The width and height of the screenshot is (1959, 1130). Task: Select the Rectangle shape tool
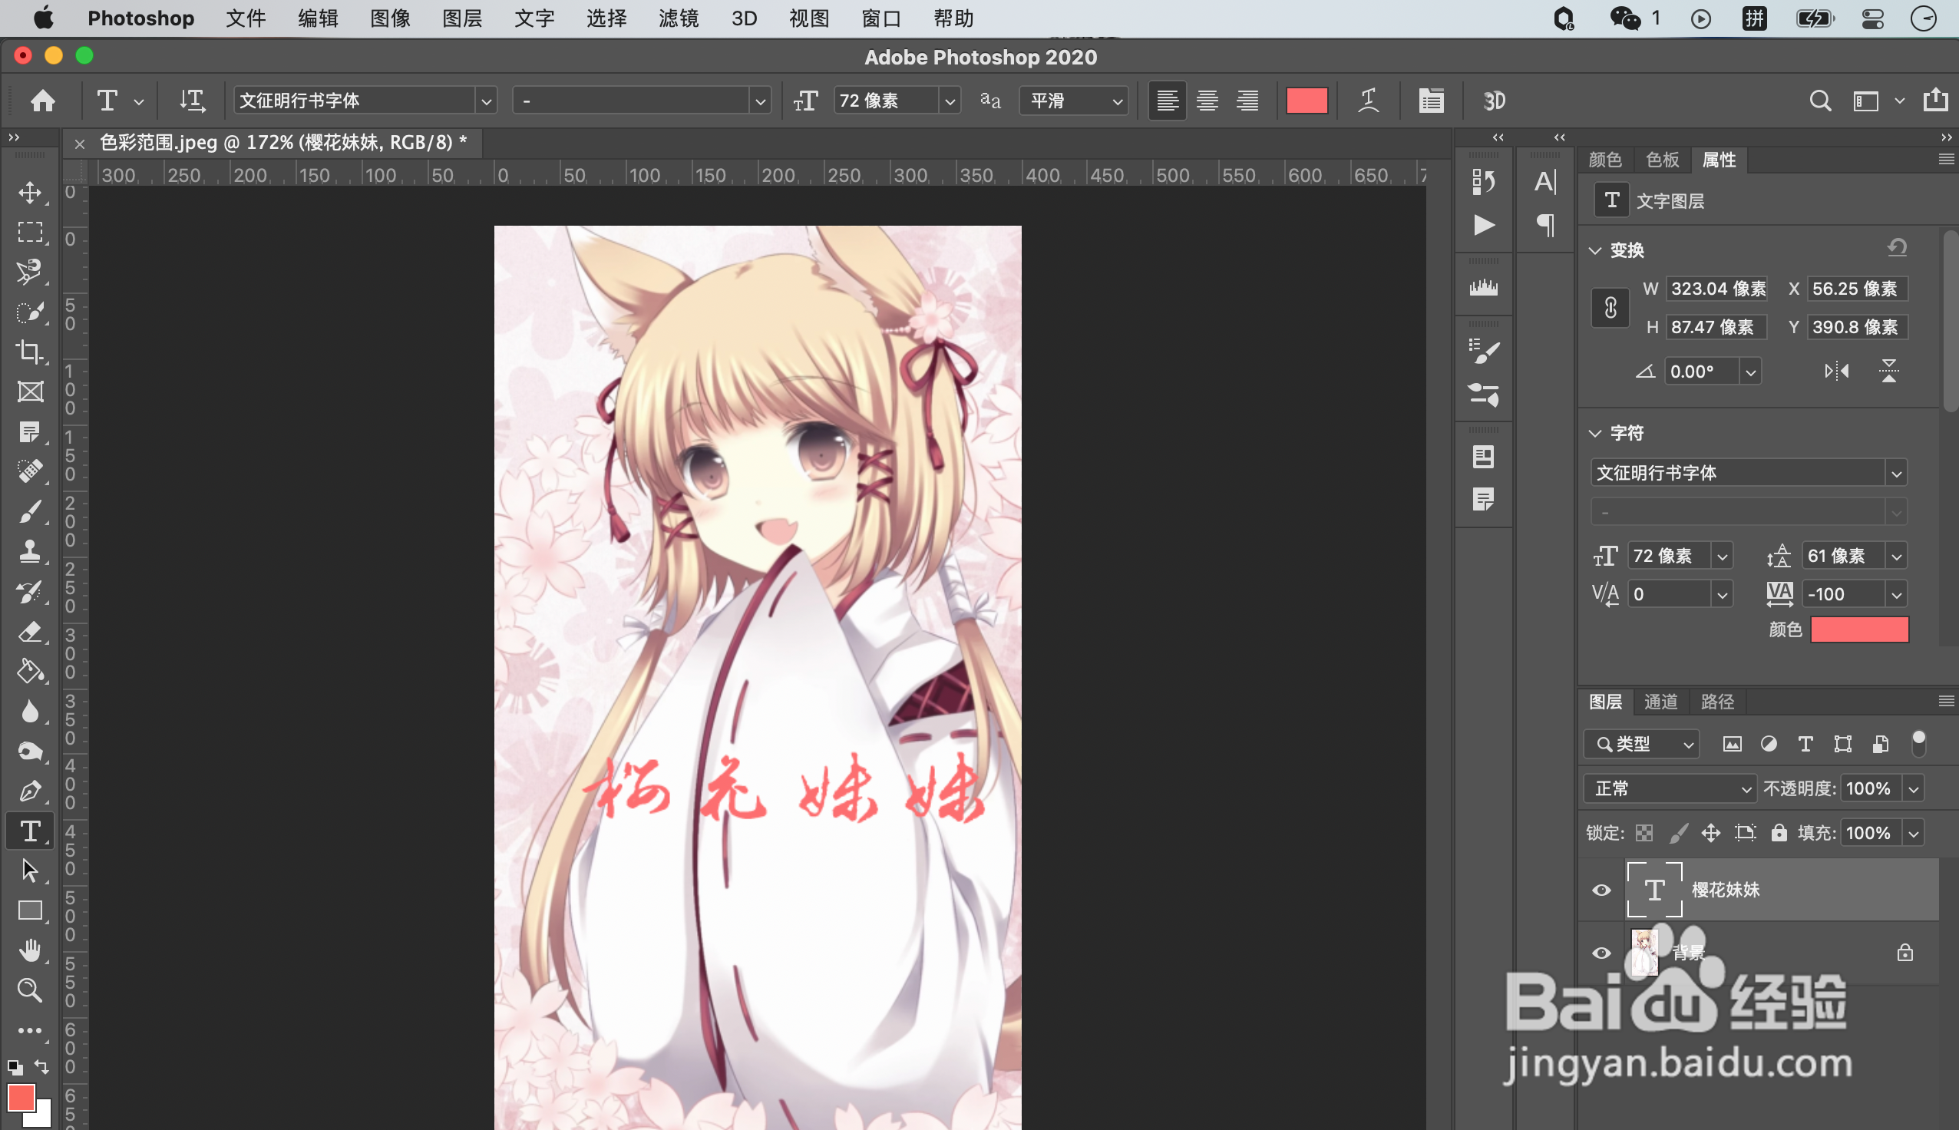coord(30,910)
